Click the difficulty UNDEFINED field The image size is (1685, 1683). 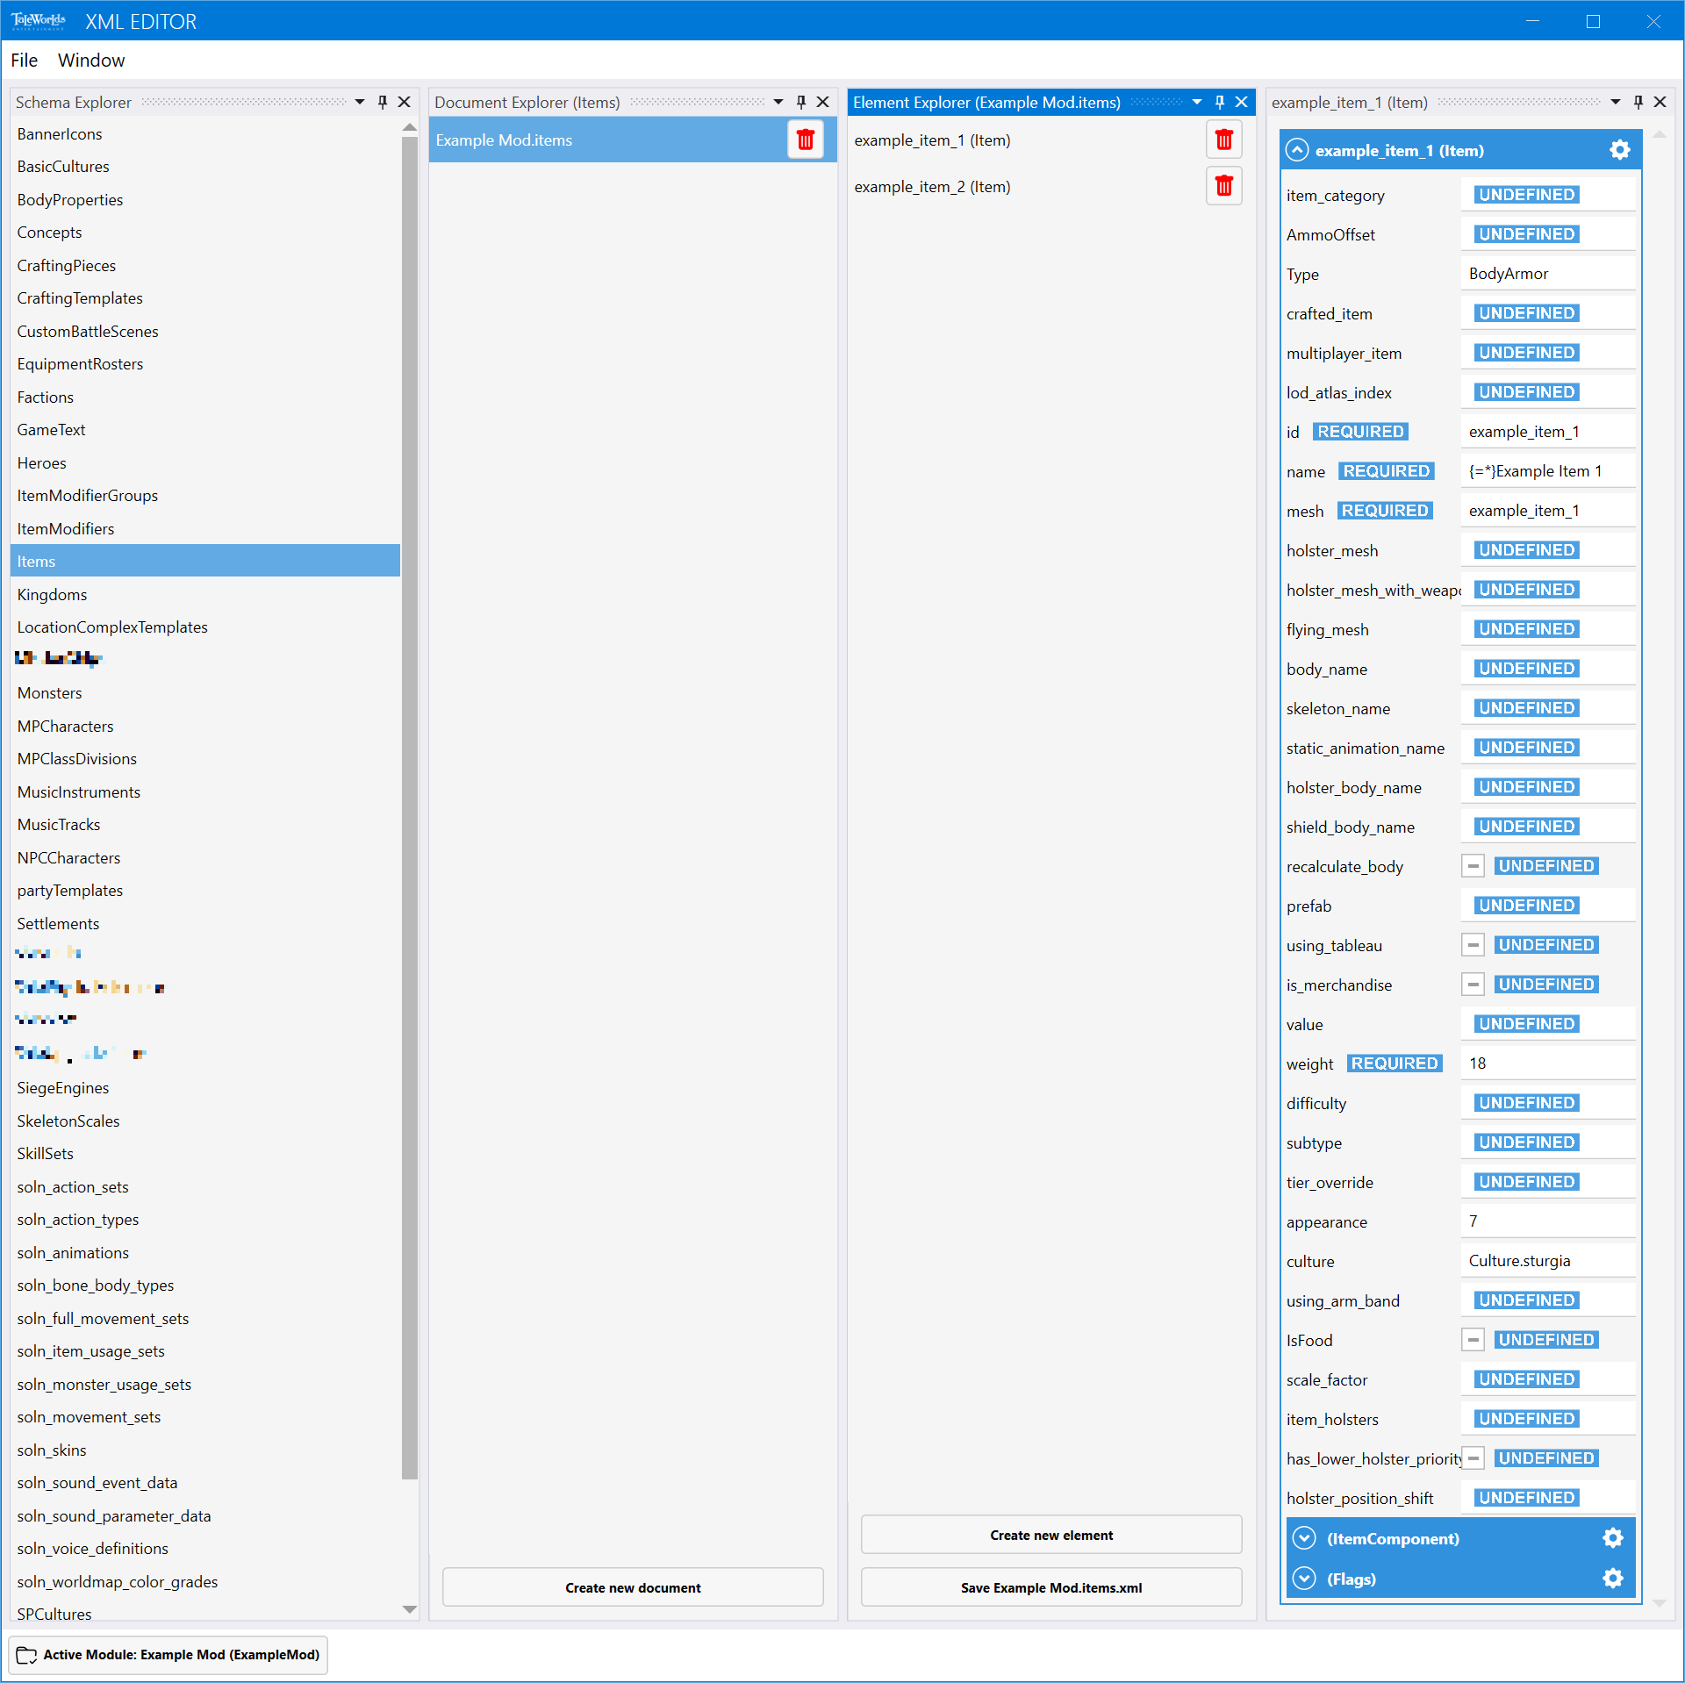[x=1547, y=1102]
